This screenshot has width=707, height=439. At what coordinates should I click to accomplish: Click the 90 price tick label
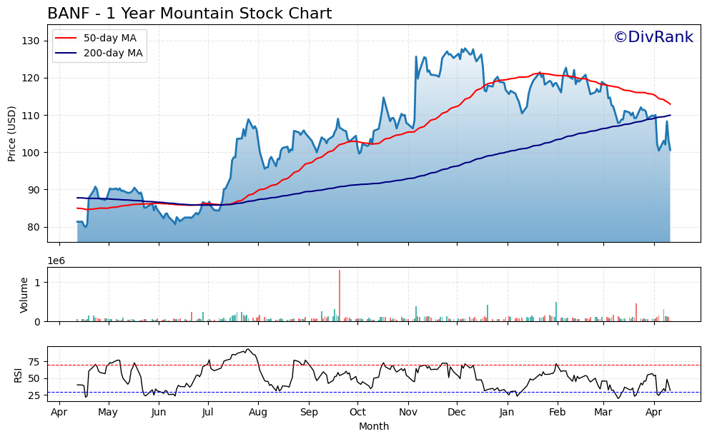coord(34,190)
